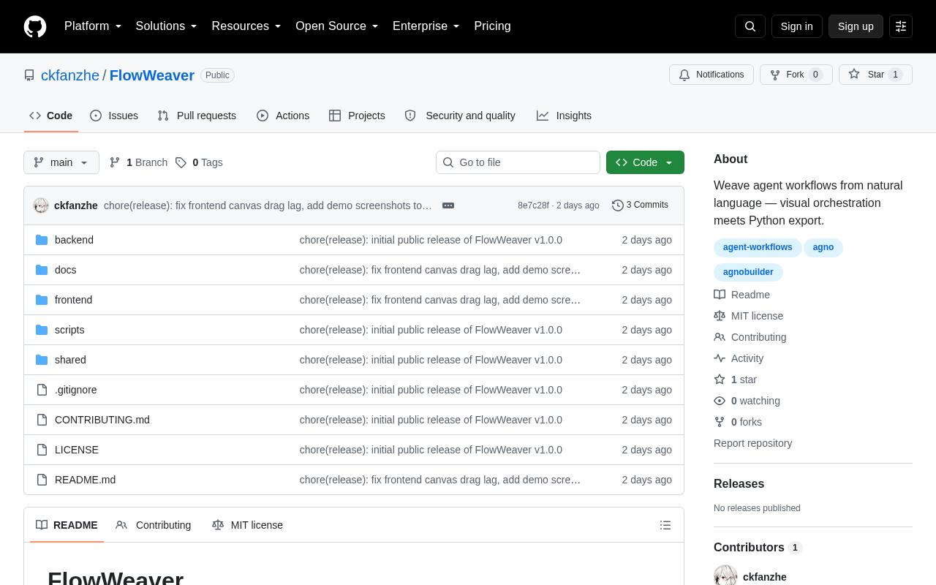Star the FlowWeaver repository
Screen dimensions: 936x585
pos(875,75)
